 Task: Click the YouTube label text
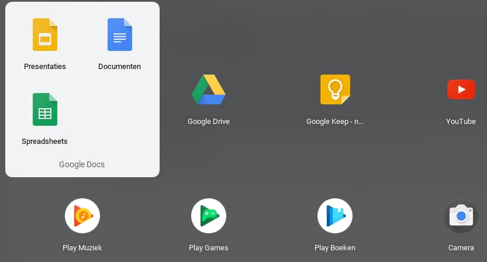click(x=461, y=122)
